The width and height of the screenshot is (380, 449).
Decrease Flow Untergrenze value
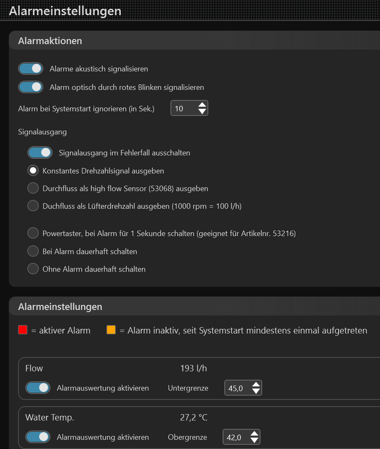tap(256, 391)
